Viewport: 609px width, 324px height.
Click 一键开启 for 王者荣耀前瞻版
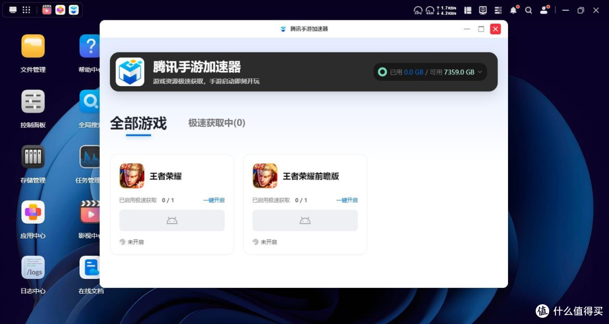[x=347, y=200]
